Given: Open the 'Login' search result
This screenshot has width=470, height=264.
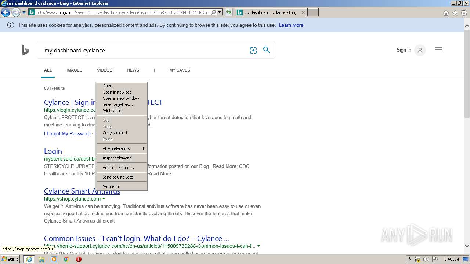Looking at the screenshot, I should click(x=53, y=151).
